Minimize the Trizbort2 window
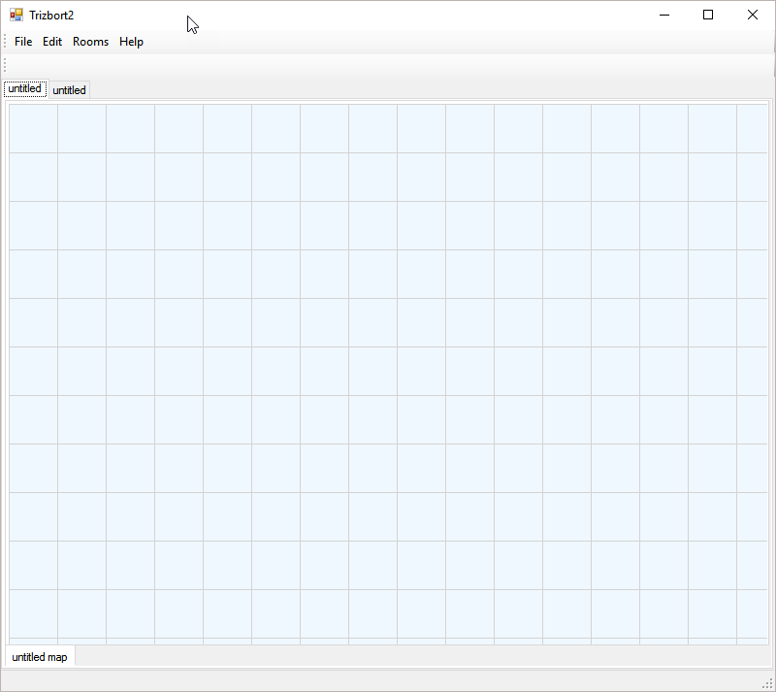 tap(664, 15)
